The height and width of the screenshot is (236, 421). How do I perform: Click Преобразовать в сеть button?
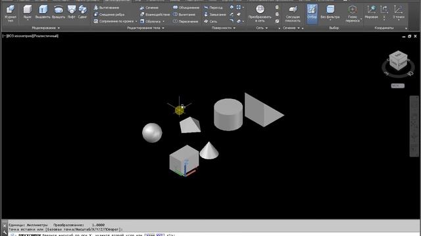click(260, 13)
